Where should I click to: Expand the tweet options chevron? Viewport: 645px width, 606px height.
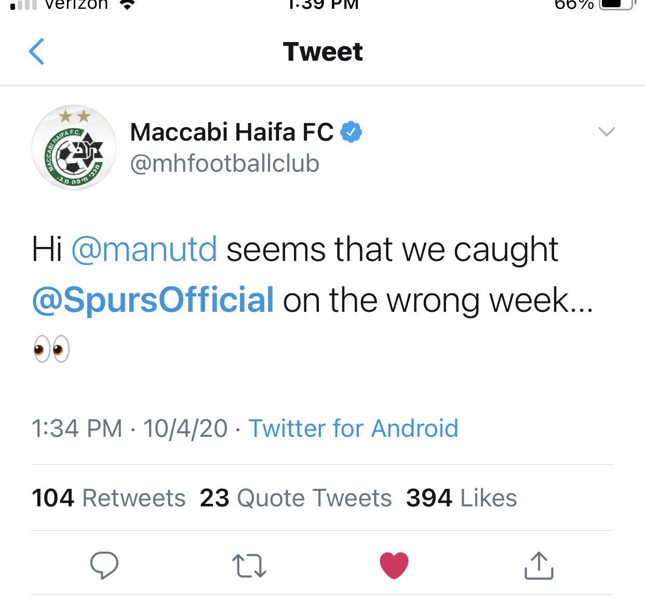pyautogui.click(x=607, y=132)
